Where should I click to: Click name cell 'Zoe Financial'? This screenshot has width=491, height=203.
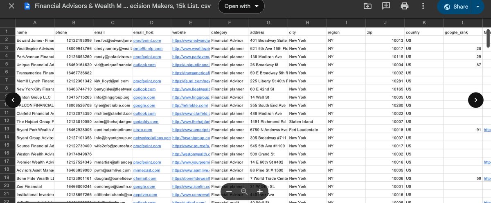coord(34,187)
